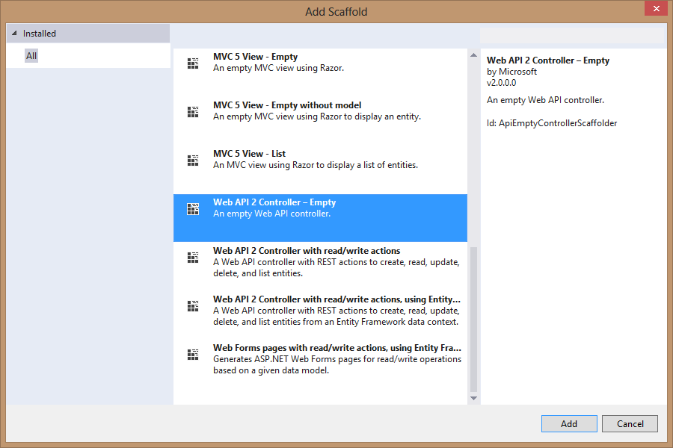Click the MVC 5 View - List scaffold icon

[x=193, y=161]
